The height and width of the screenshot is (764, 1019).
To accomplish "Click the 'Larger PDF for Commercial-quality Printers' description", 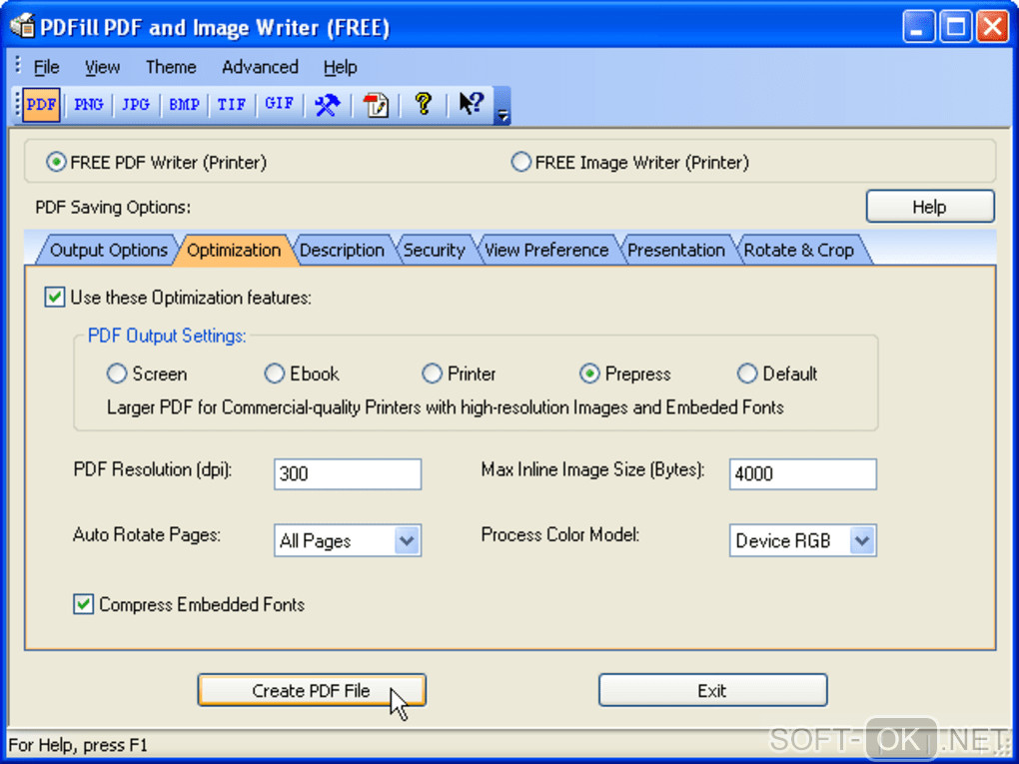I will 446,407.
